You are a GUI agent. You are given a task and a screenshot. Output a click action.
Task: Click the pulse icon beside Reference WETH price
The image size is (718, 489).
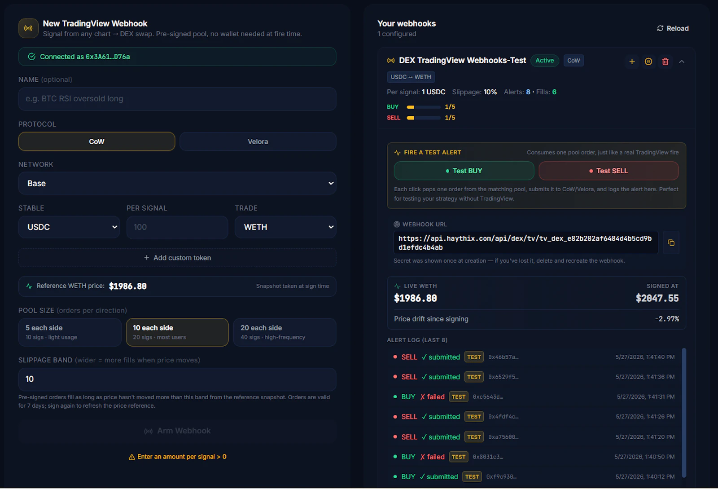pyautogui.click(x=29, y=286)
